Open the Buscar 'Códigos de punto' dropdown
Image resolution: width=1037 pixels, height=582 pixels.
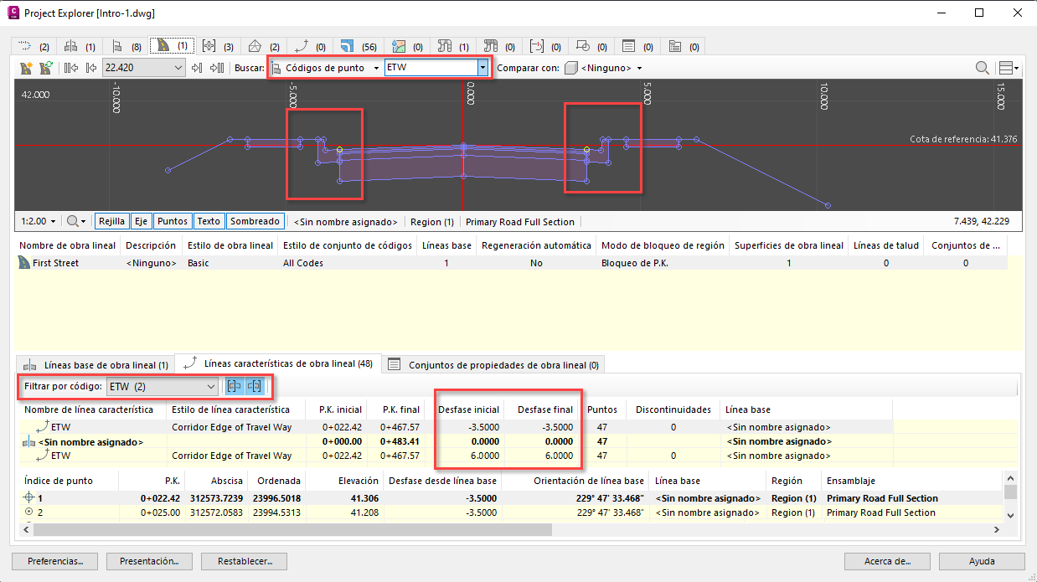(326, 68)
